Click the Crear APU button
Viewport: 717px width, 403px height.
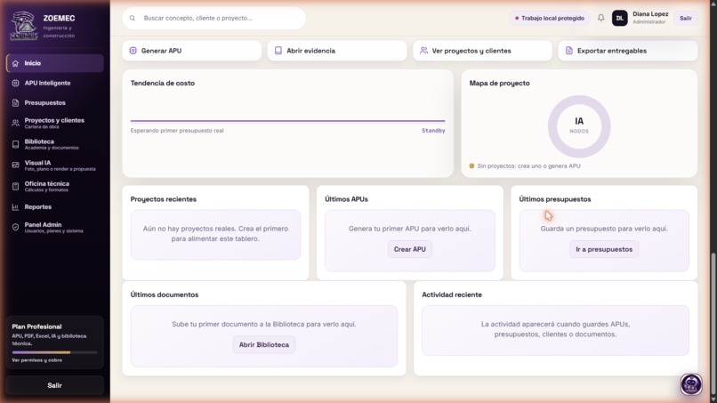point(410,249)
